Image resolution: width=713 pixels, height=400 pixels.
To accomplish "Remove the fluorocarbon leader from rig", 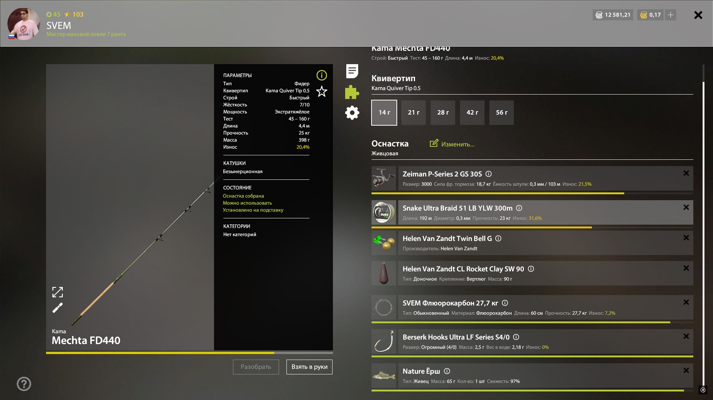I will (686, 302).
